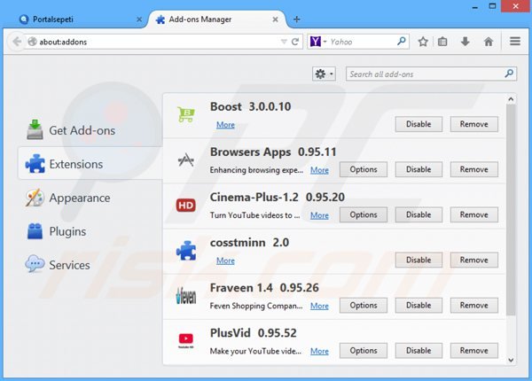The image size is (532, 381).
Task: Bookmark this page with star icon
Action: pos(423,42)
